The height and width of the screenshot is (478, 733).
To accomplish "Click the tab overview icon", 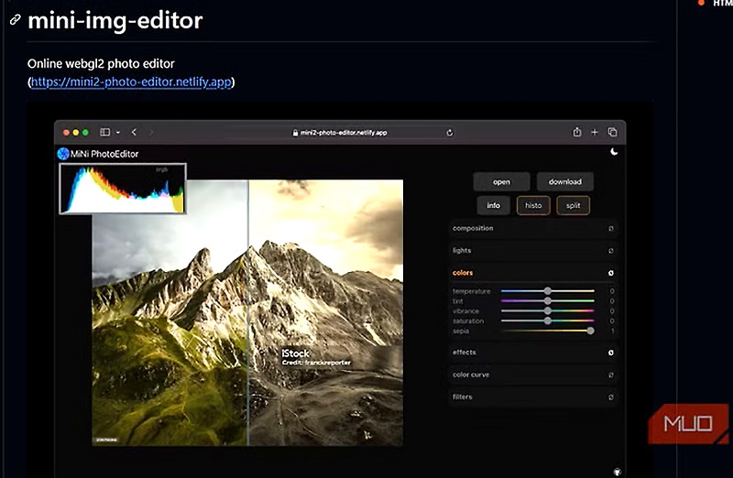I will click(x=612, y=132).
